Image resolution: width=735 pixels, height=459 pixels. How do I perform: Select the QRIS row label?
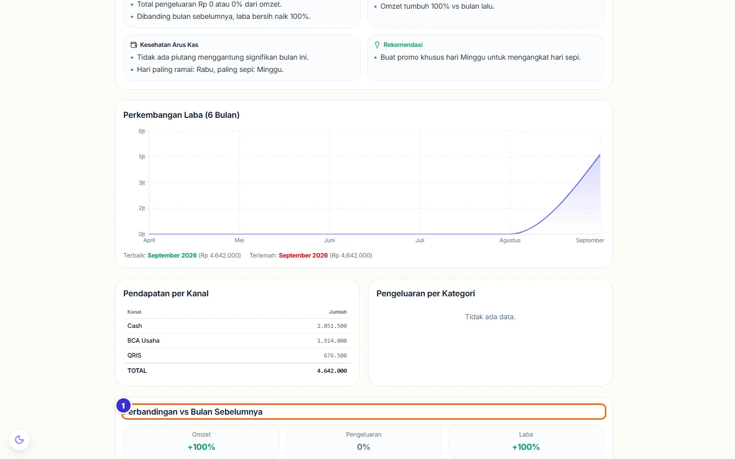point(134,355)
